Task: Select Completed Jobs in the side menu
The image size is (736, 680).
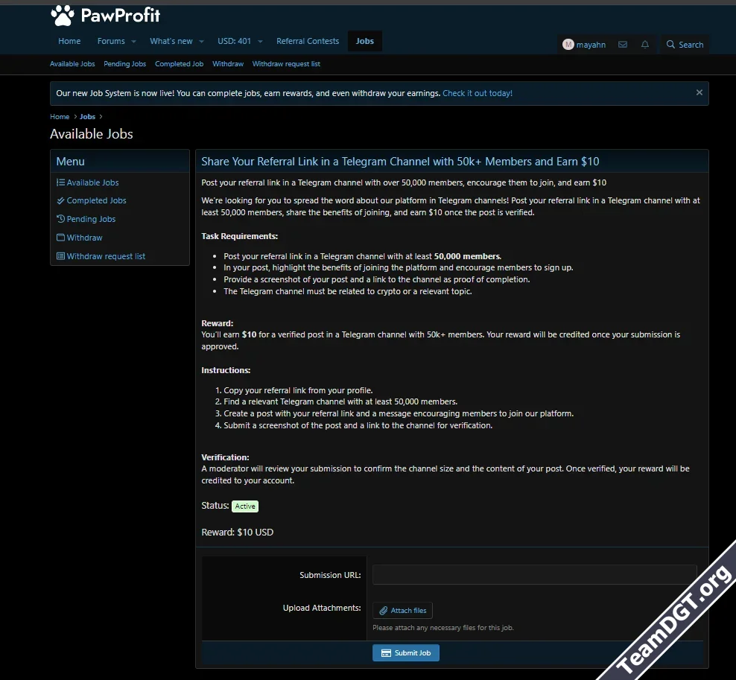Action: point(96,200)
